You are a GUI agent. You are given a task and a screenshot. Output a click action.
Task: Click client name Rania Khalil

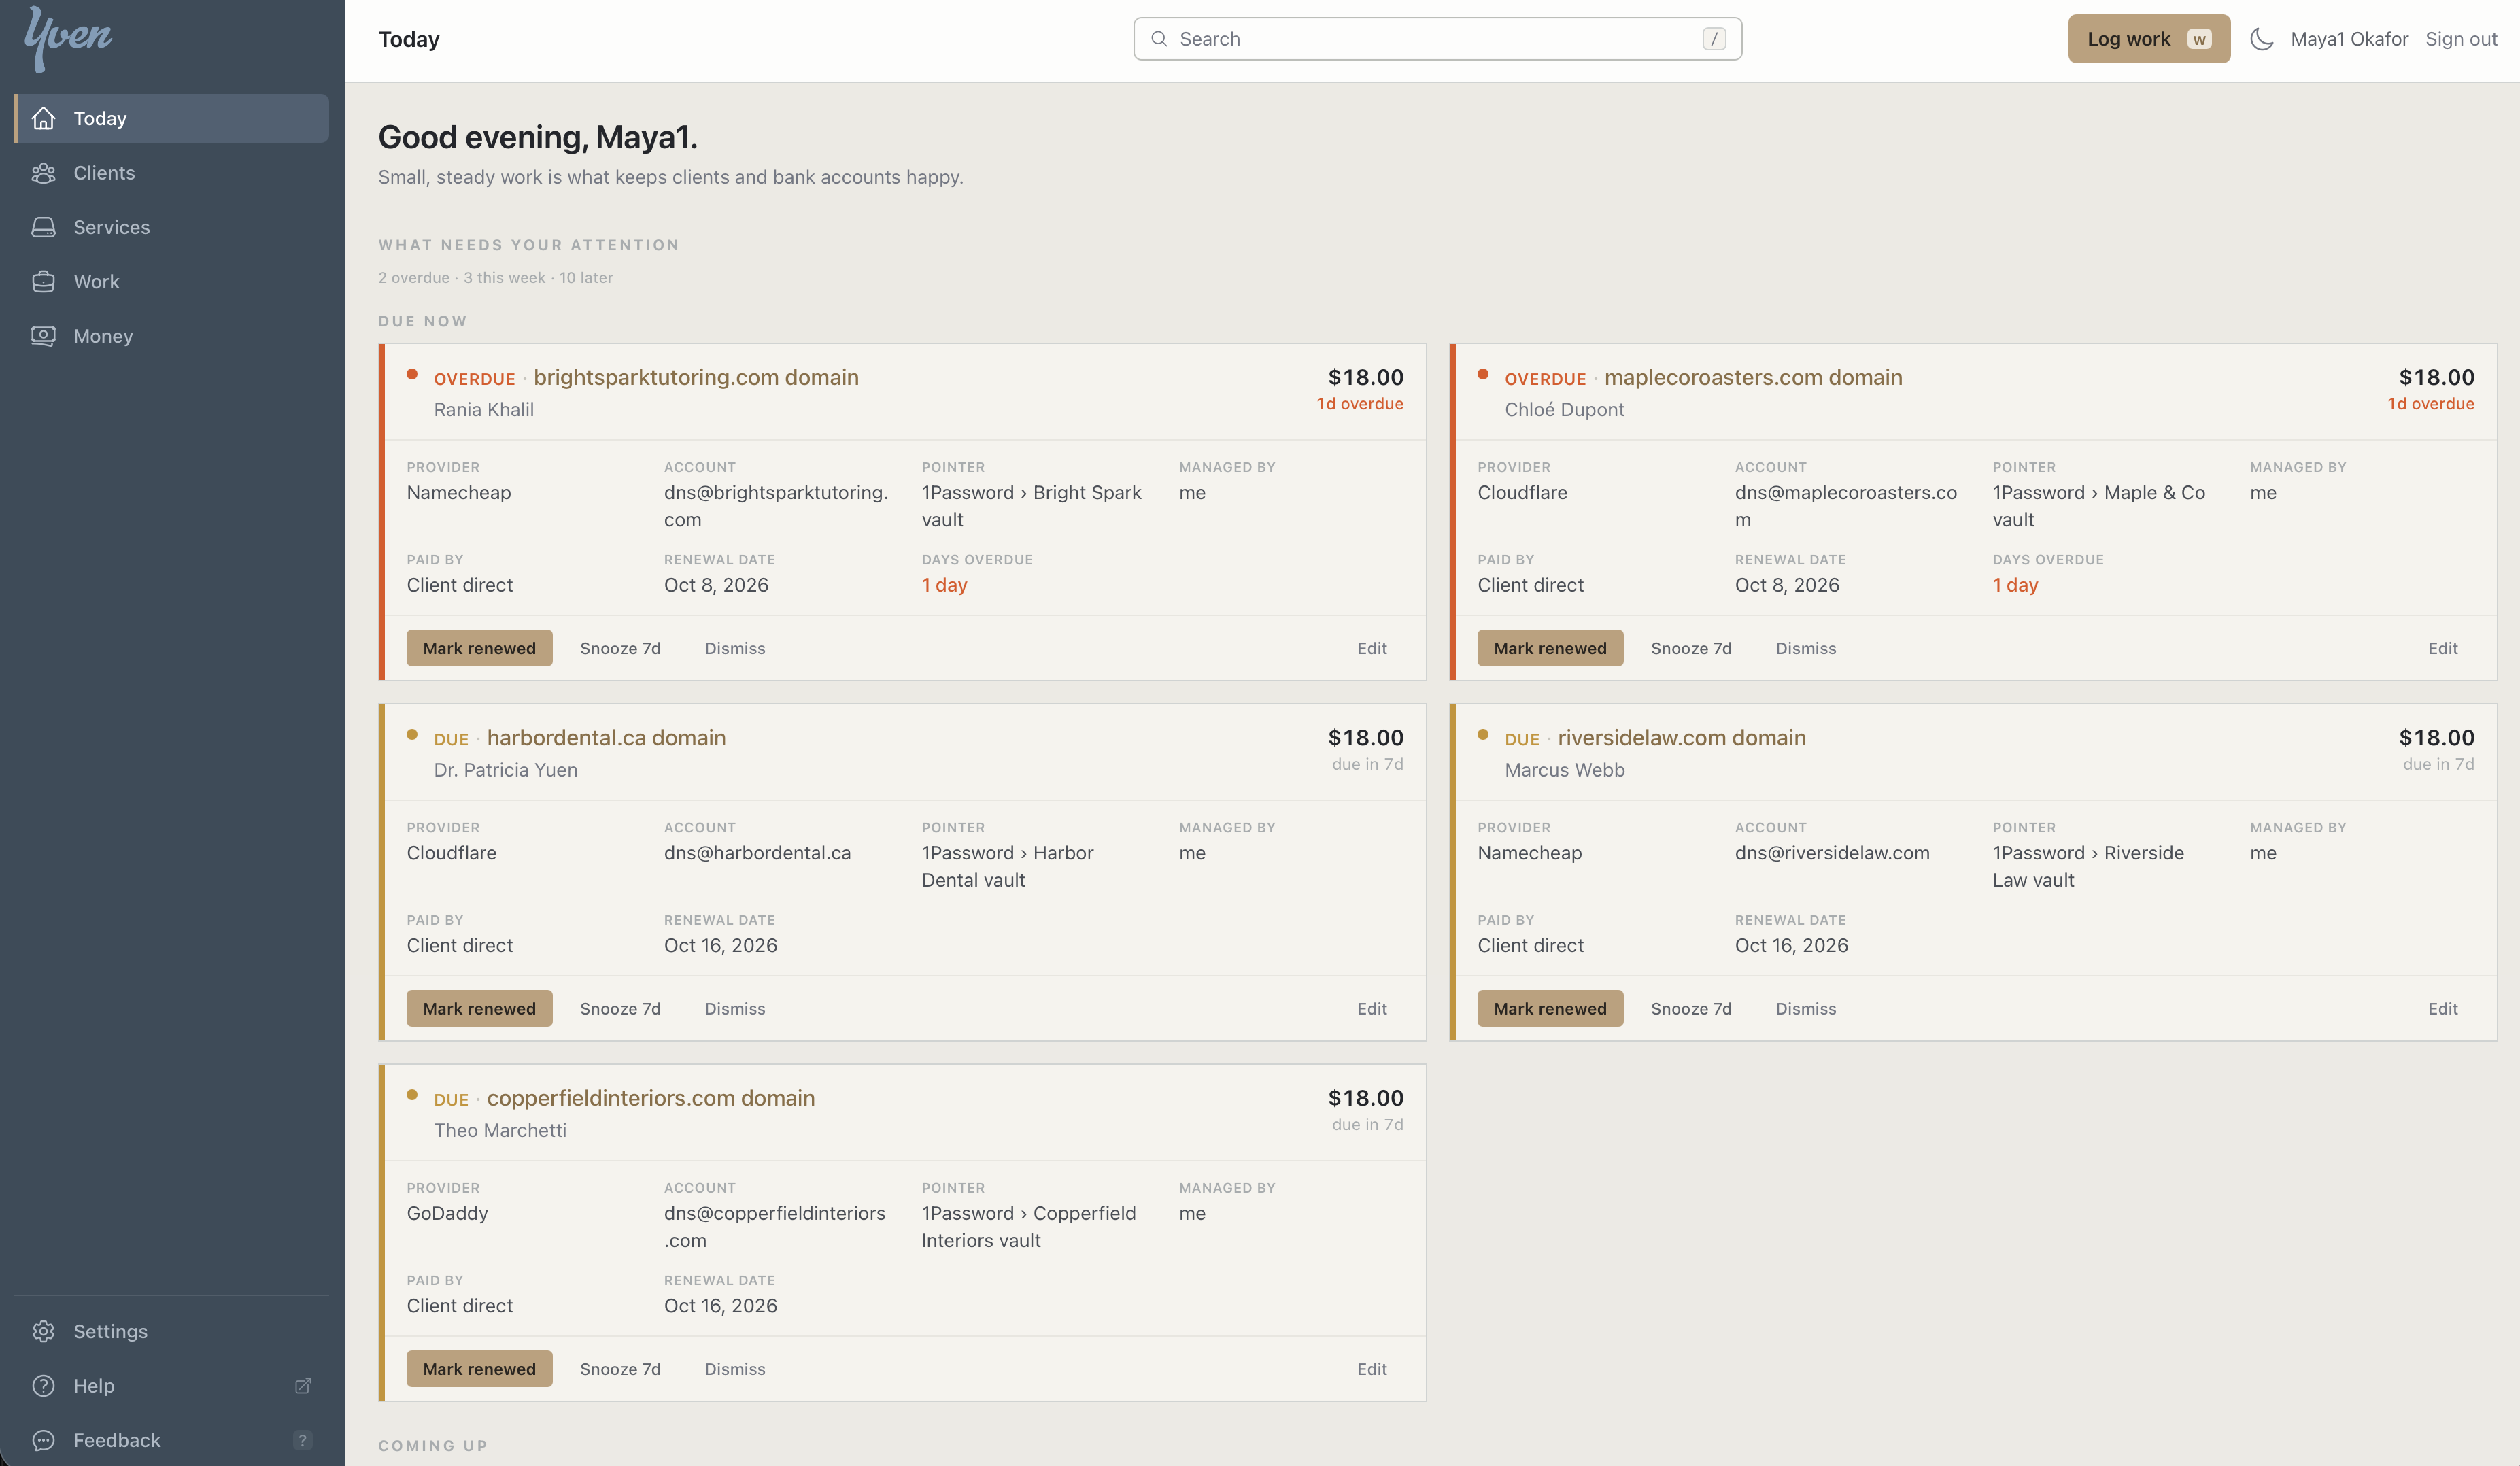pos(484,410)
